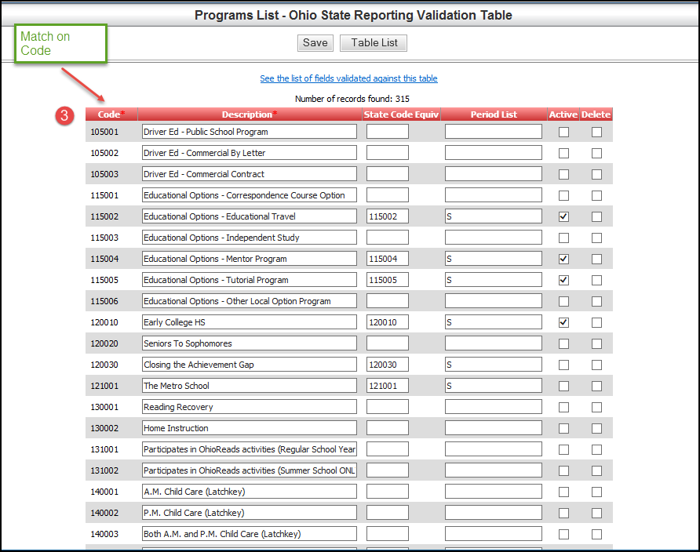
Task: Edit description field for Home Instruction
Action: click(x=249, y=428)
